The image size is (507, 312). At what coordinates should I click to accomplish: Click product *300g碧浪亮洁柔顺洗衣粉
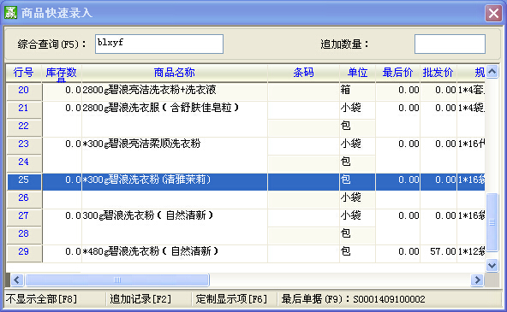141,144
